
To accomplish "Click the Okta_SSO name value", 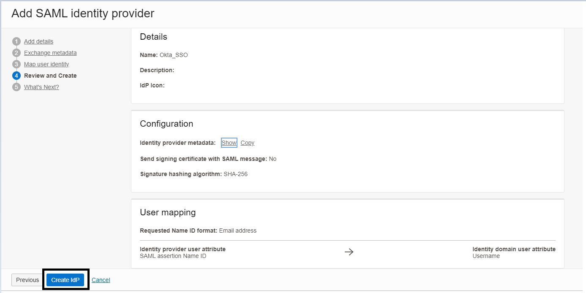I will [174, 55].
